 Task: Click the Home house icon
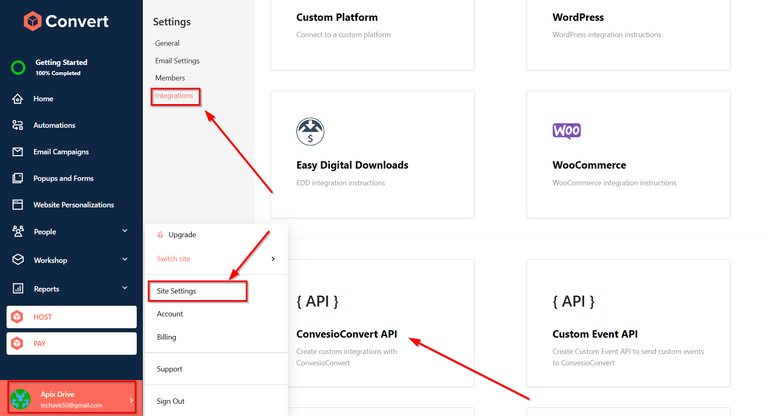(18, 99)
